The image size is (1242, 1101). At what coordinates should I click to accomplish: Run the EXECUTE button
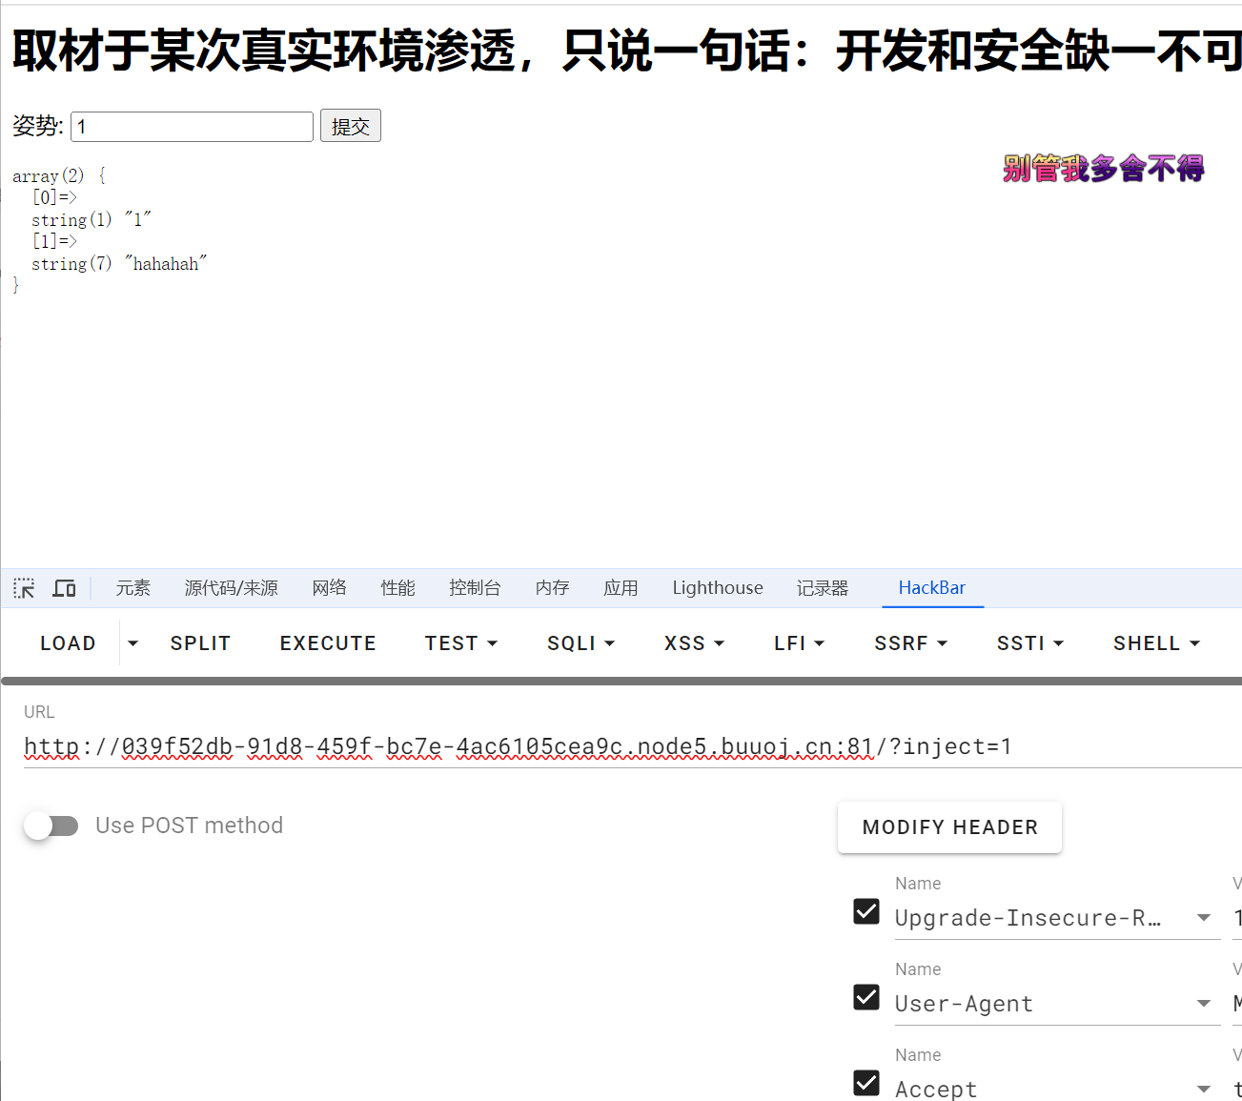pos(328,643)
